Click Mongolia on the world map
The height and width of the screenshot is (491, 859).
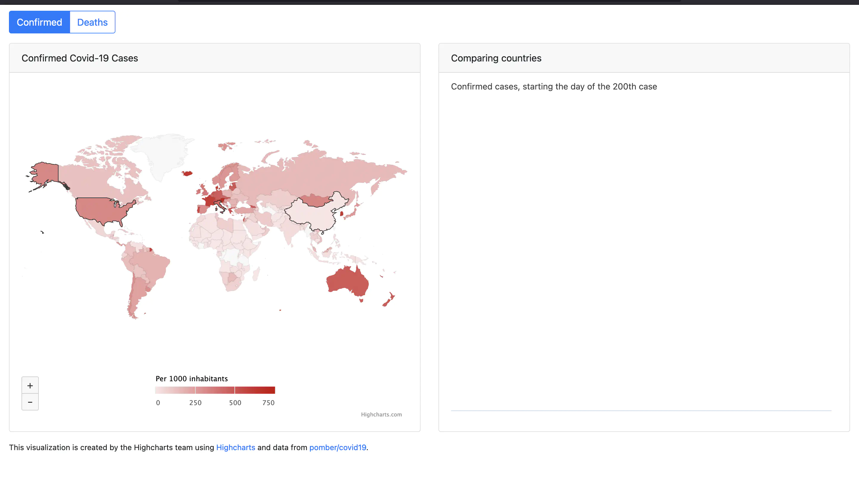tap(315, 200)
